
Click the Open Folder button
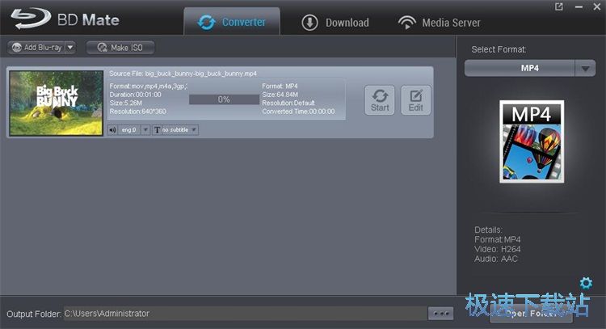[x=531, y=314]
